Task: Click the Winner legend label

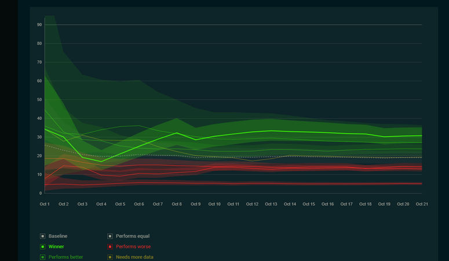Action: point(56,246)
